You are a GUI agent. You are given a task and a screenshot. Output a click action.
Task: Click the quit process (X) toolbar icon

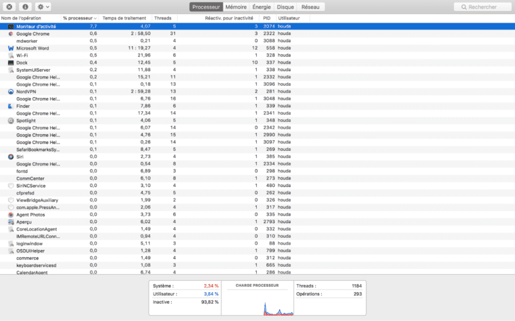click(9, 7)
